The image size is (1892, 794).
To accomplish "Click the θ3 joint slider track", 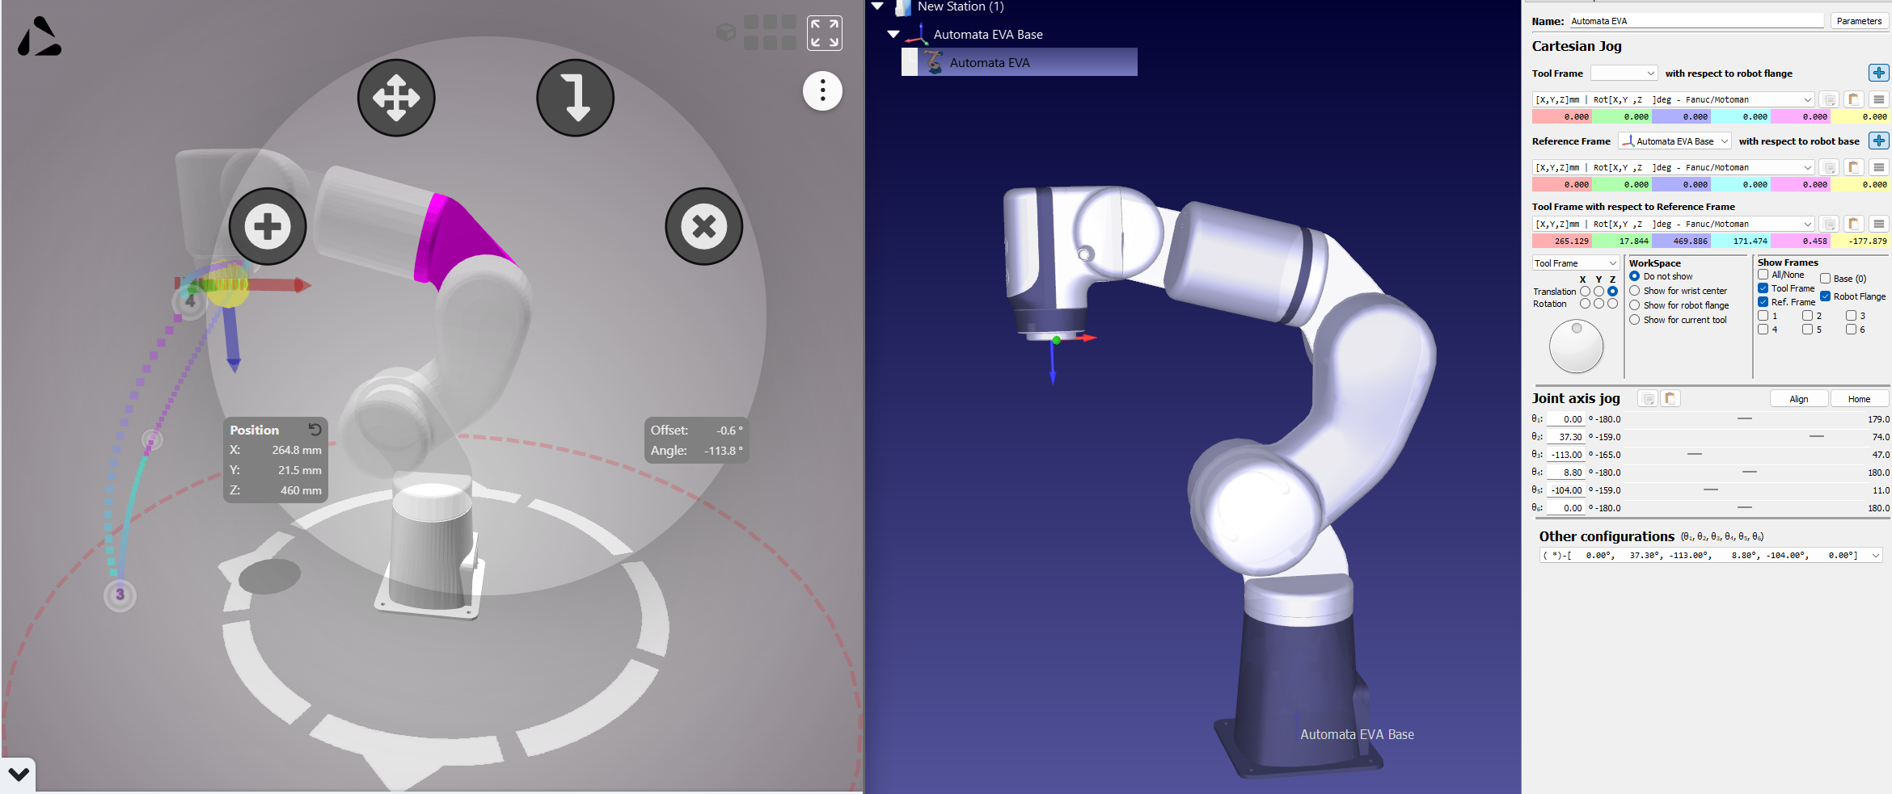I will [1744, 455].
